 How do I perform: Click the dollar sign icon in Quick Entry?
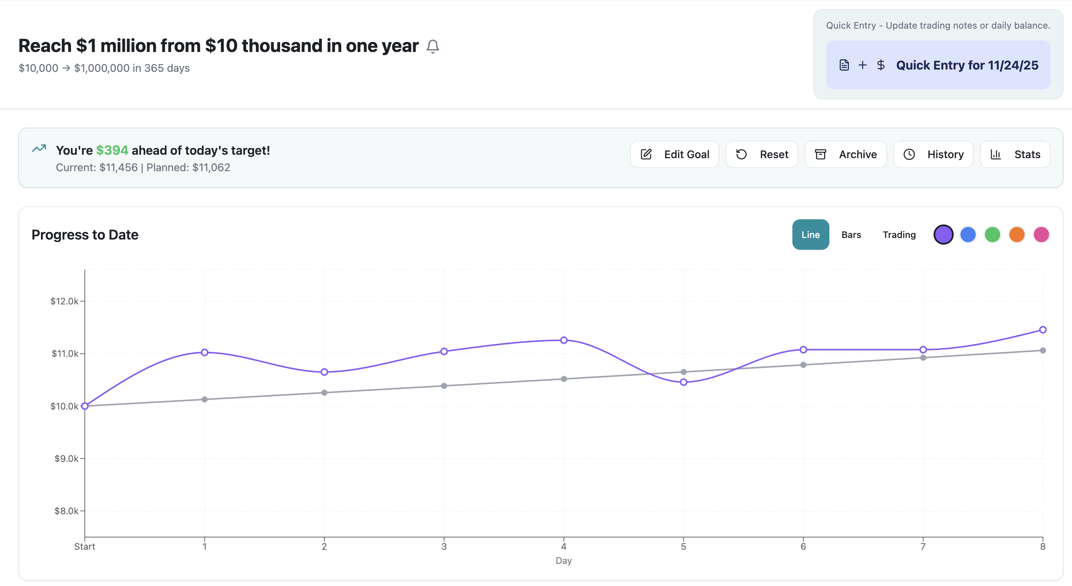point(881,65)
